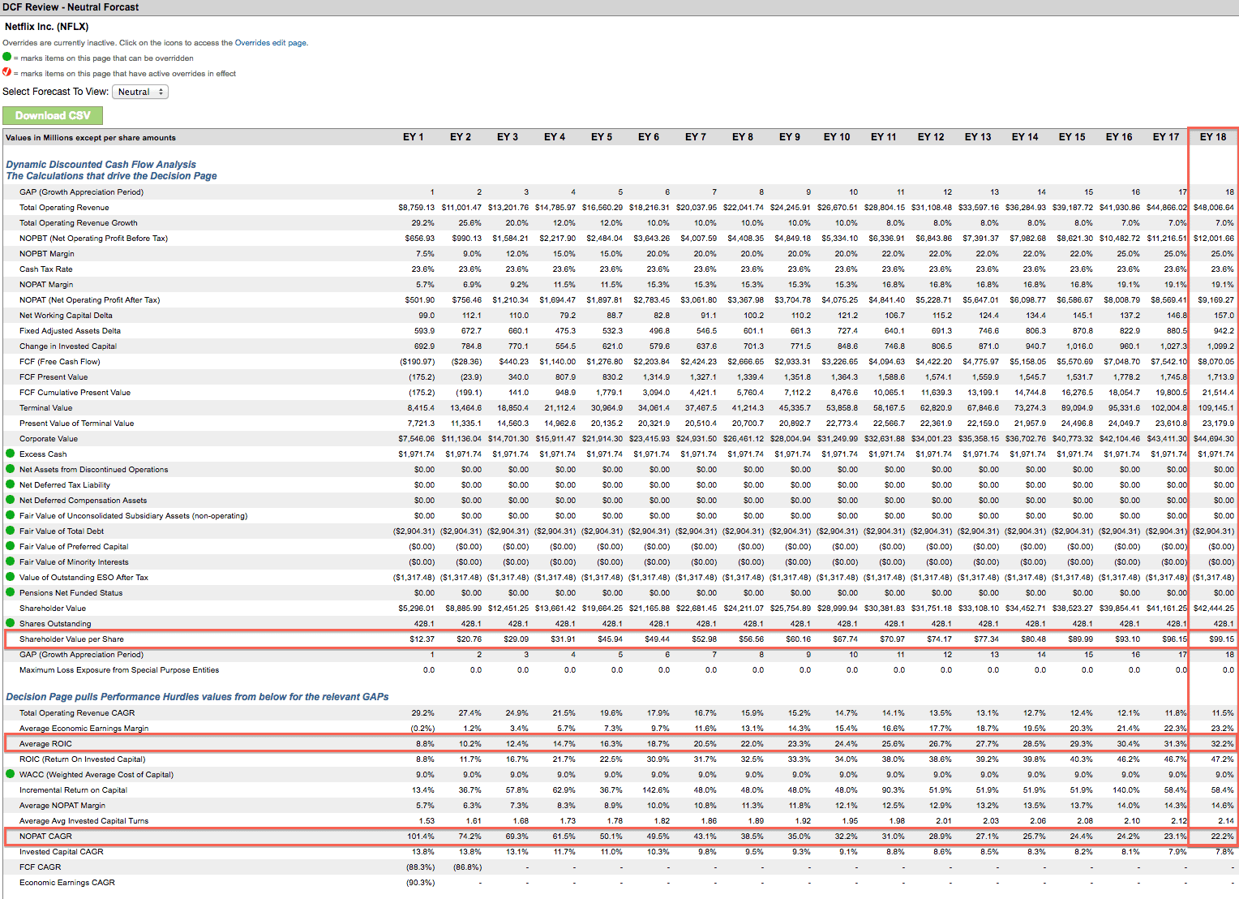Click 'Maximum Loss Exposure from Special Purpose Entities' label
Screen dimensions: 1239x899
[x=119, y=670]
